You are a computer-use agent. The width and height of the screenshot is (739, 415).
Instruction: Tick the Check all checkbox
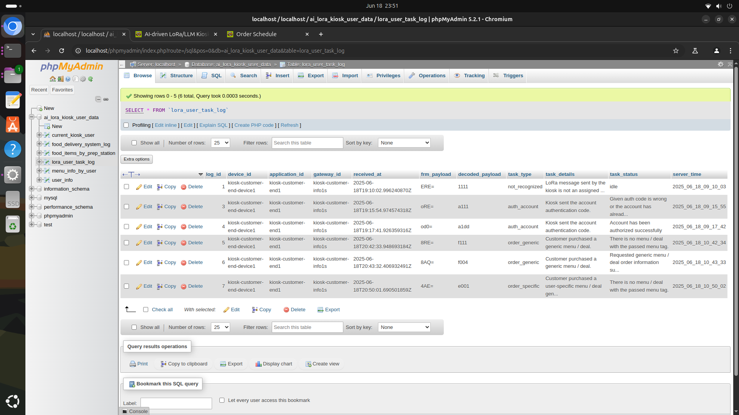[145, 310]
